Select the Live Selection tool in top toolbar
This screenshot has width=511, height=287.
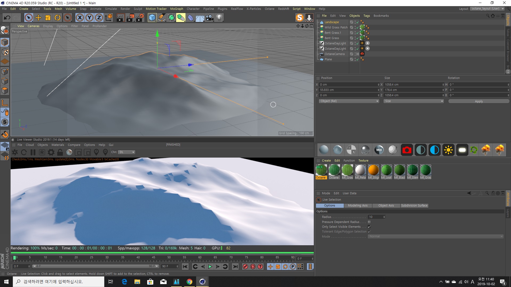(x=28, y=18)
